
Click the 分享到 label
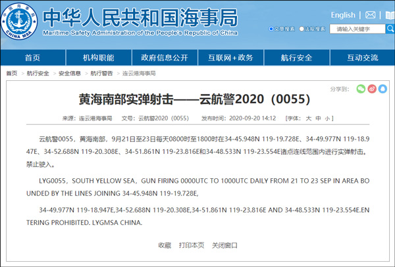340,89
